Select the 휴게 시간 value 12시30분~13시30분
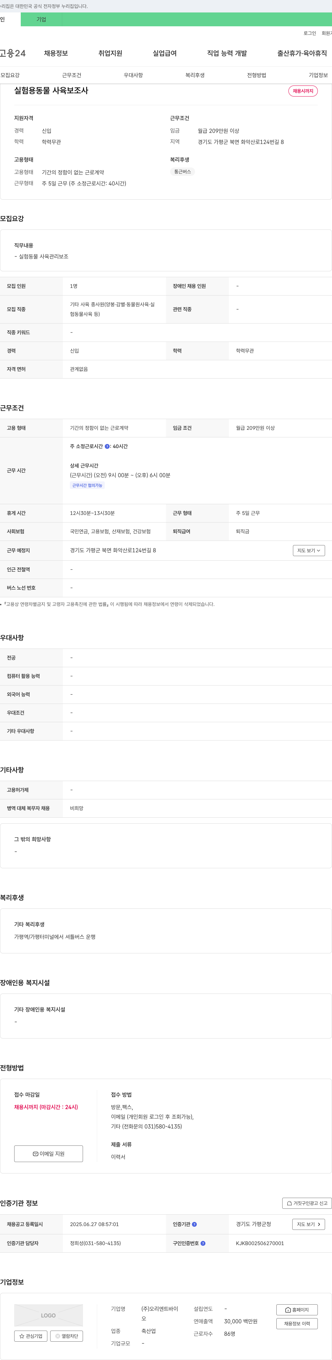 [92, 513]
